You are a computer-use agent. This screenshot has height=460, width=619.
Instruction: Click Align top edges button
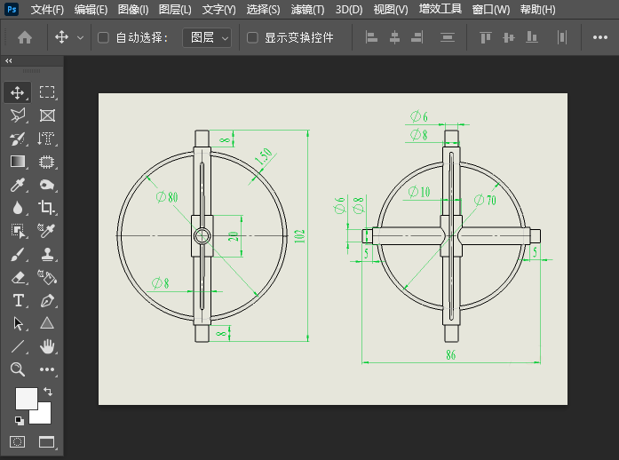[x=486, y=37]
